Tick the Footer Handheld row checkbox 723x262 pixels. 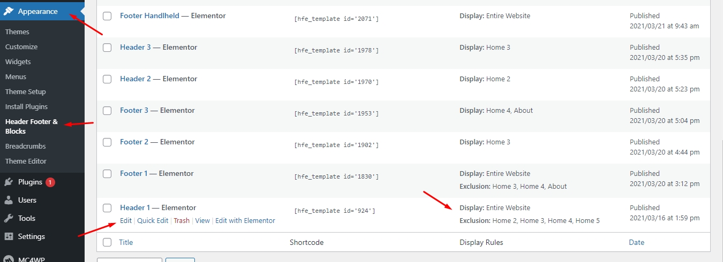(x=107, y=16)
